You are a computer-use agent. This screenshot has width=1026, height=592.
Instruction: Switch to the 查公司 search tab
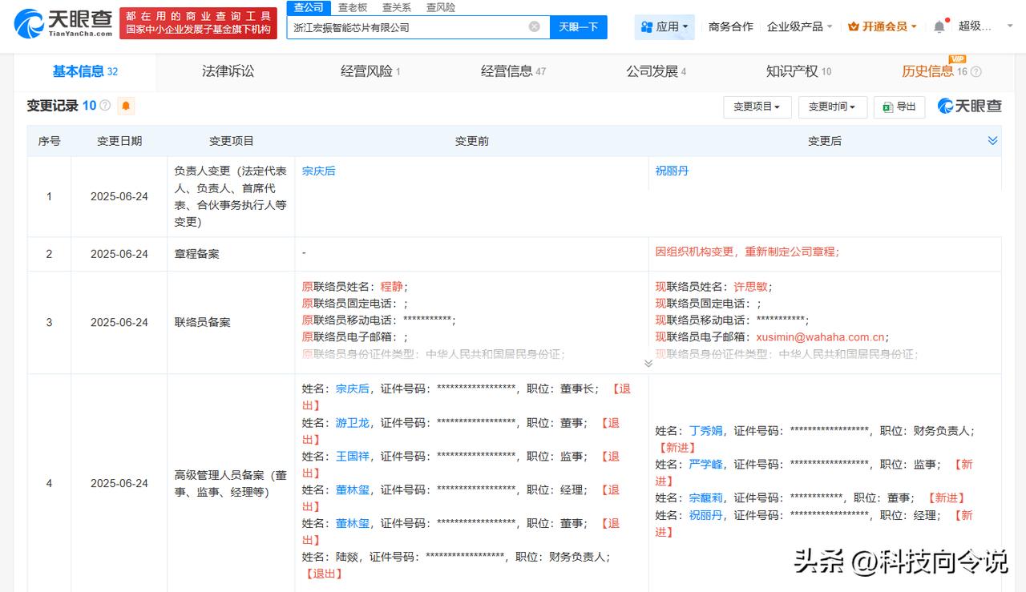[309, 7]
